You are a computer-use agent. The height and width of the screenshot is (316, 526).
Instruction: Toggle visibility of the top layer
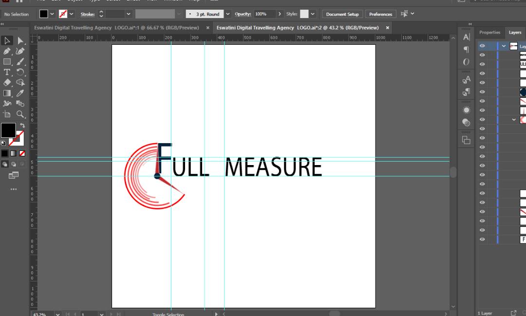[482, 46]
